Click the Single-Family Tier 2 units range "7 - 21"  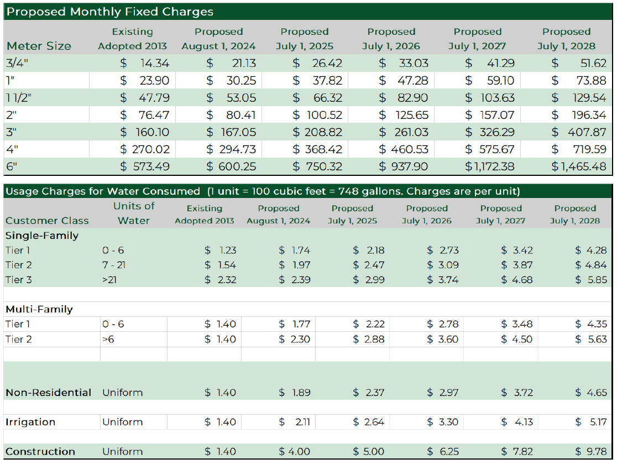(114, 265)
